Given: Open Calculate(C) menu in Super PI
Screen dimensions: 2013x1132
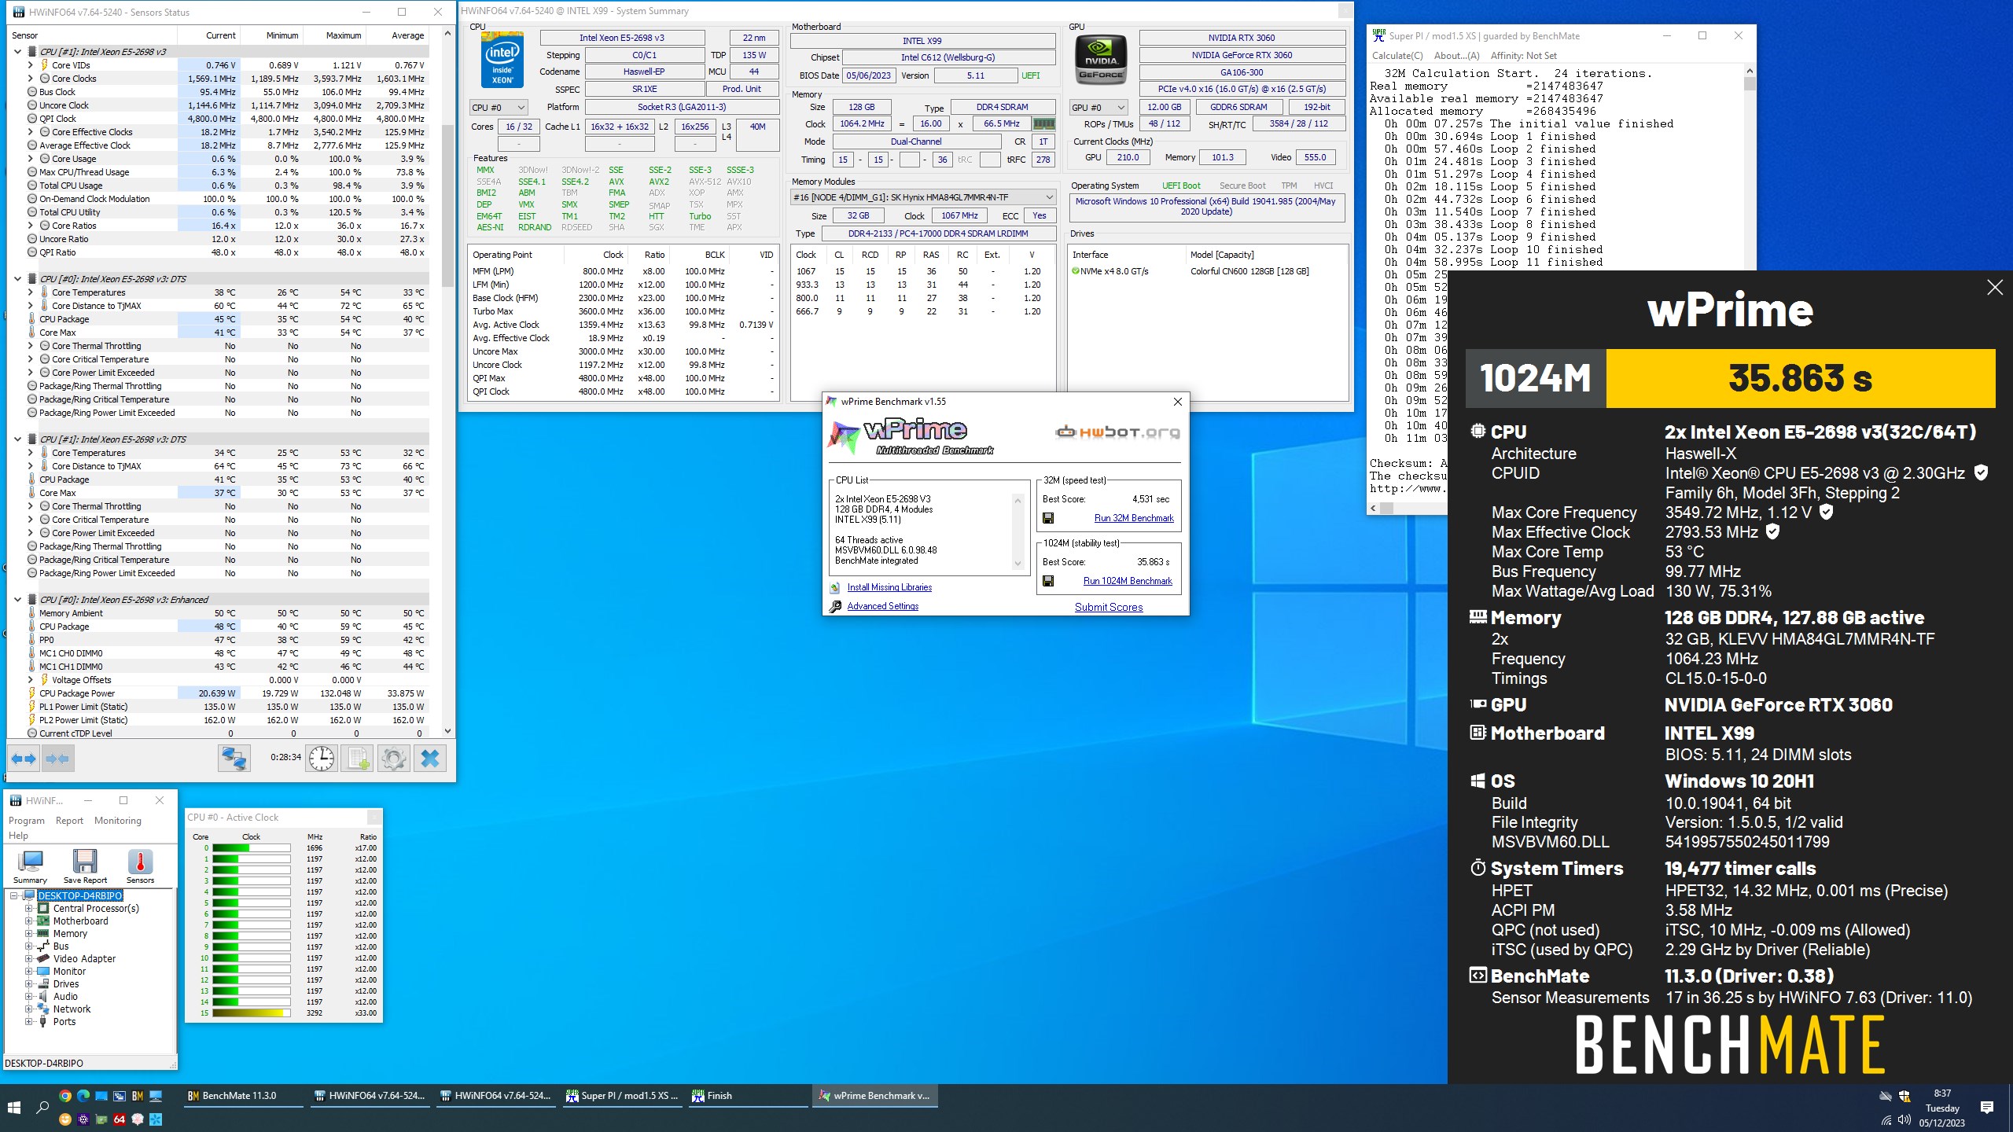Looking at the screenshot, I should 1397,56.
